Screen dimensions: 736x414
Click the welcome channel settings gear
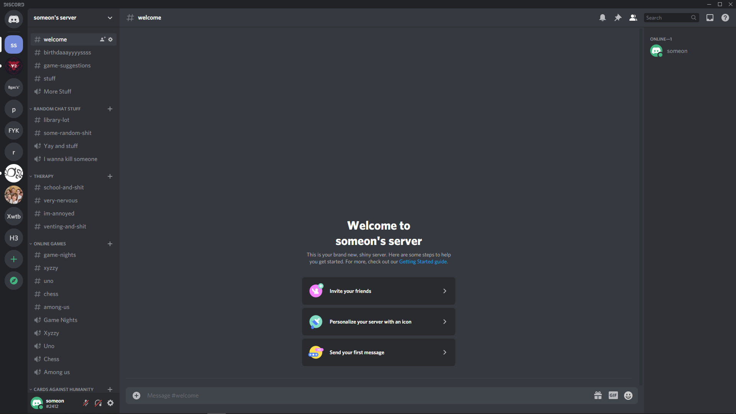coord(111,39)
